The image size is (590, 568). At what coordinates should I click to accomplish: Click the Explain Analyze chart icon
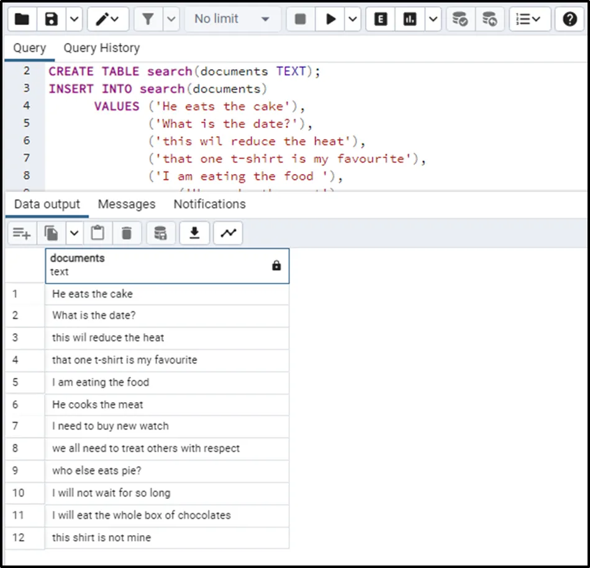[410, 19]
